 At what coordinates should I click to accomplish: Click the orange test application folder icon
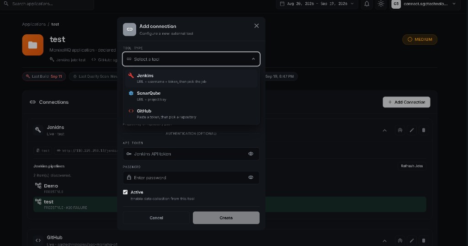[33, 45]
